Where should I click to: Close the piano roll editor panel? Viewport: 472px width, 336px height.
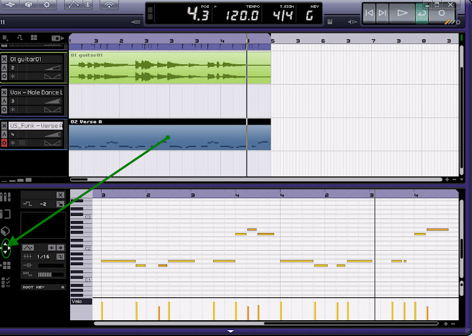pyautogui.click(x=60, y=195)
